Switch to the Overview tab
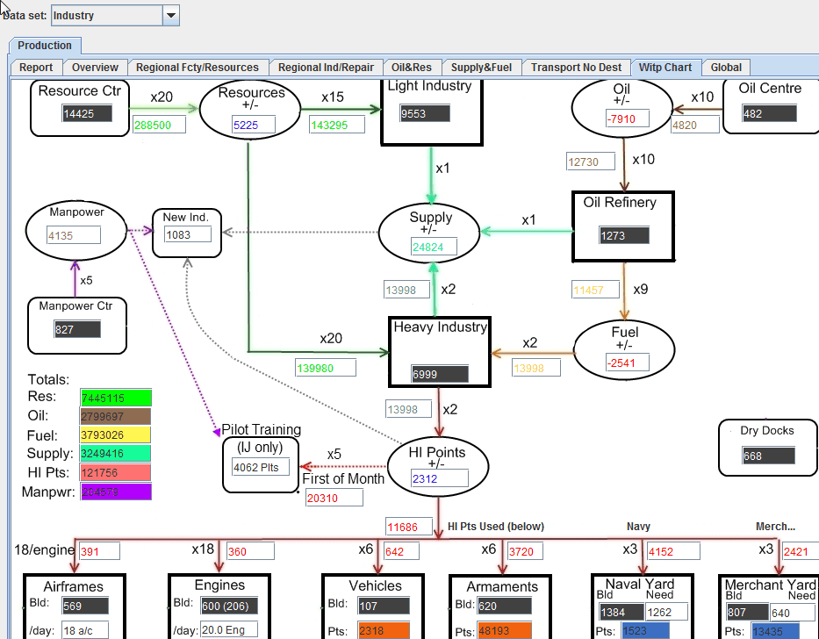This screenshot has height=639, width=819. [95, 67]
